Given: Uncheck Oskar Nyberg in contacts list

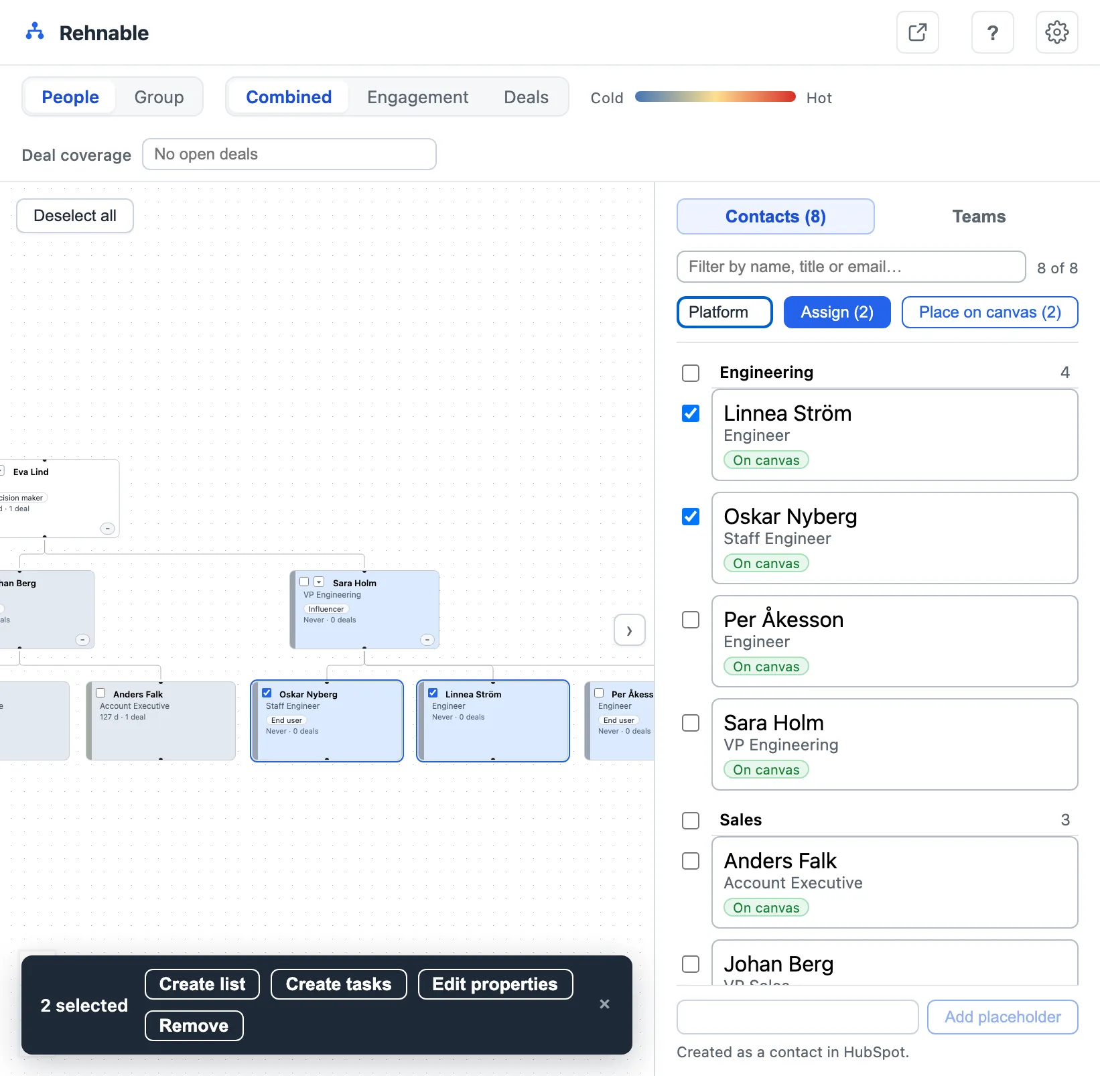Looking at the screenshot, I should pos(691,517).
